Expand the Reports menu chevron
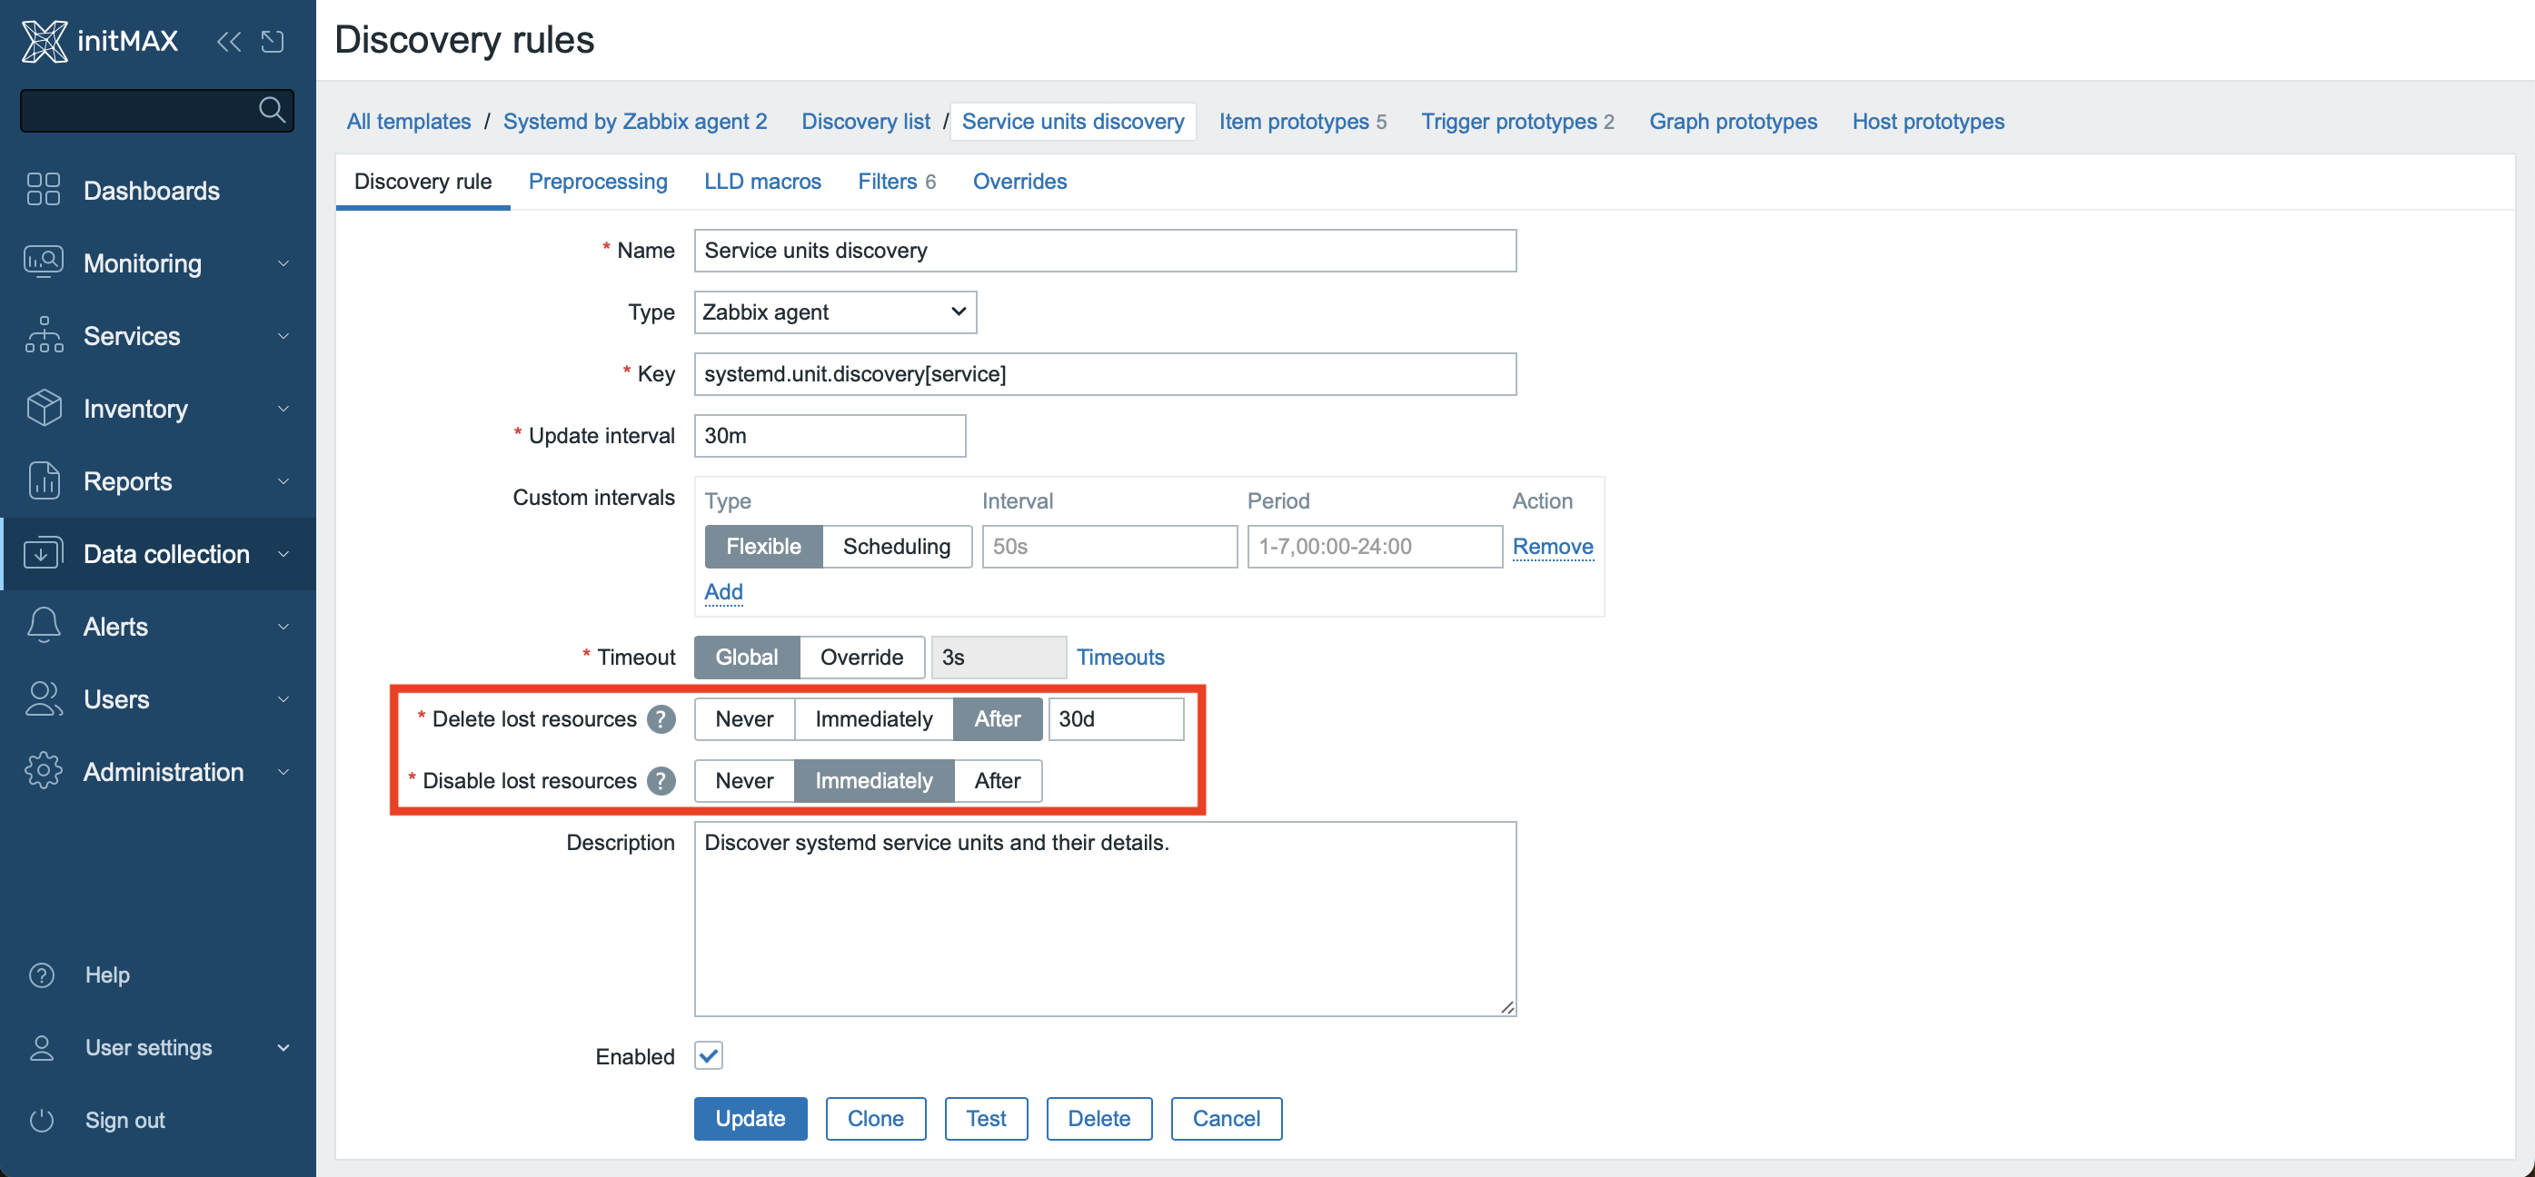This screenshot has height=1177, width=2535. [283, 482]
